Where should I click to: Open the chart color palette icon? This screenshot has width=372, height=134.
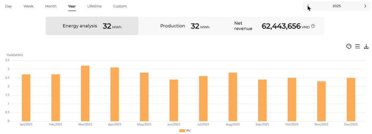point(349,46)
